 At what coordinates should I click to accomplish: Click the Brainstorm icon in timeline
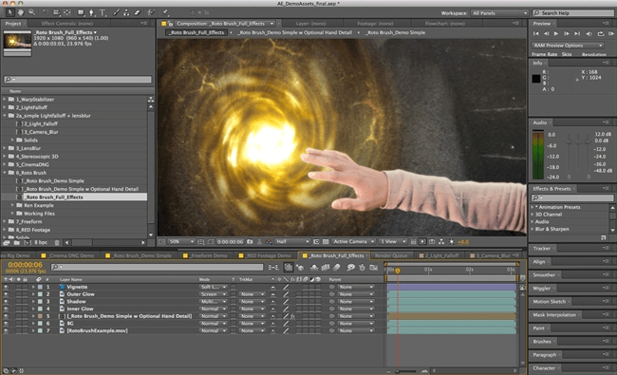pos(350,268)
